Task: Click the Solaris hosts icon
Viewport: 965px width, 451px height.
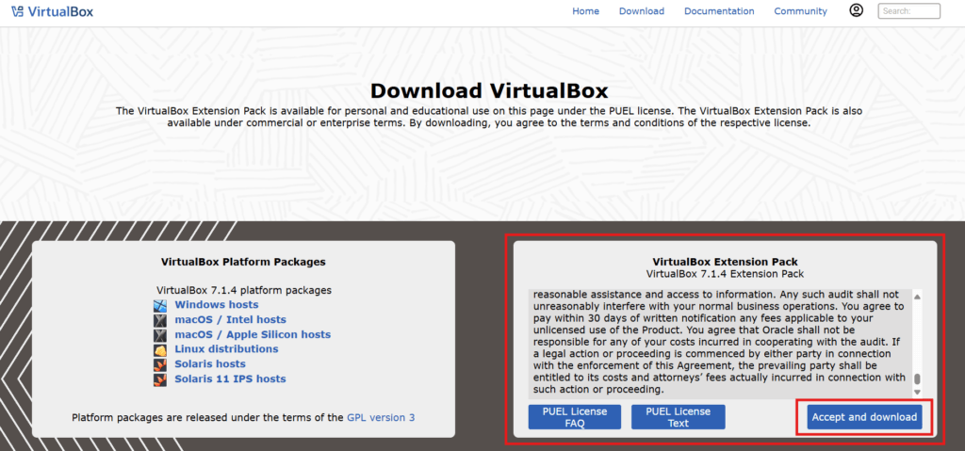Action: [x=160, y=364]
